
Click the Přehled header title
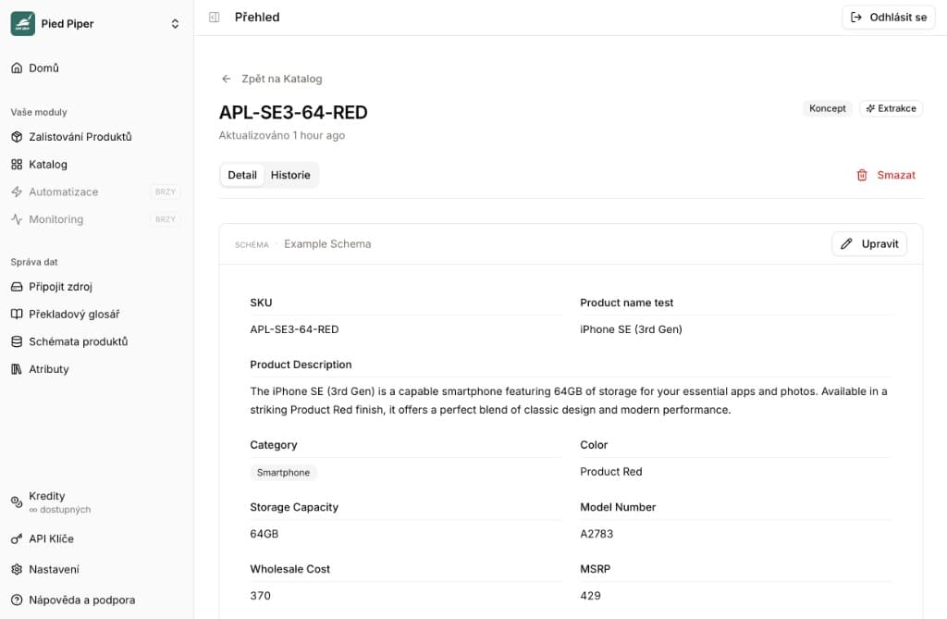coord(257,17)
